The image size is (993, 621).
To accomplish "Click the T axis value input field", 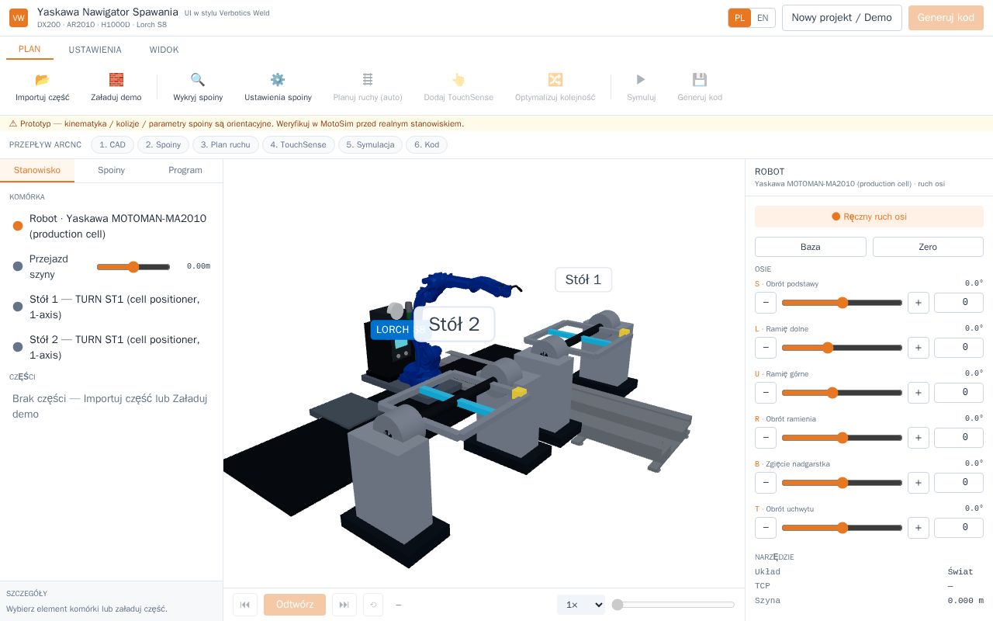I will click(959, 528).
